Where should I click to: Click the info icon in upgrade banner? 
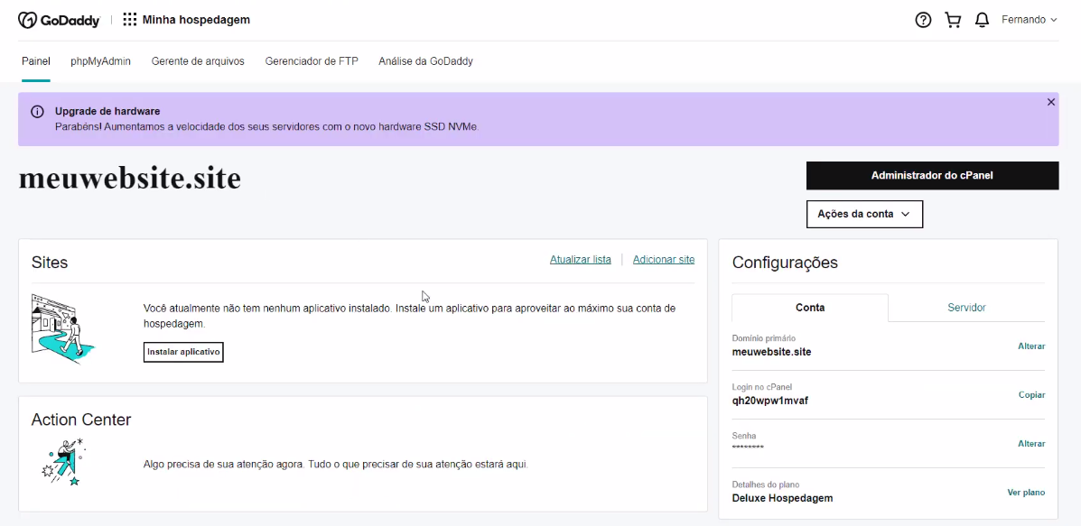[x=37, y=112]
